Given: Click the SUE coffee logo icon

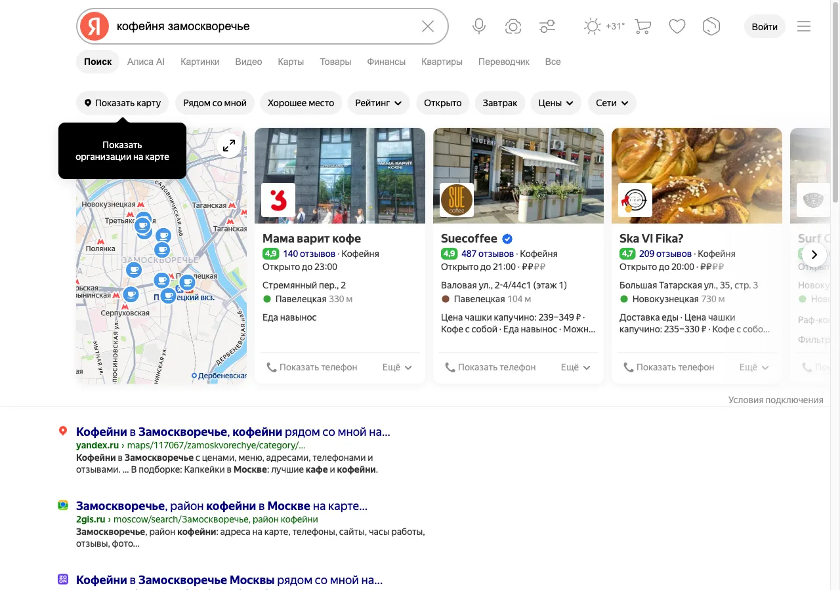Looking at the screenshot, I should [457, 200].
